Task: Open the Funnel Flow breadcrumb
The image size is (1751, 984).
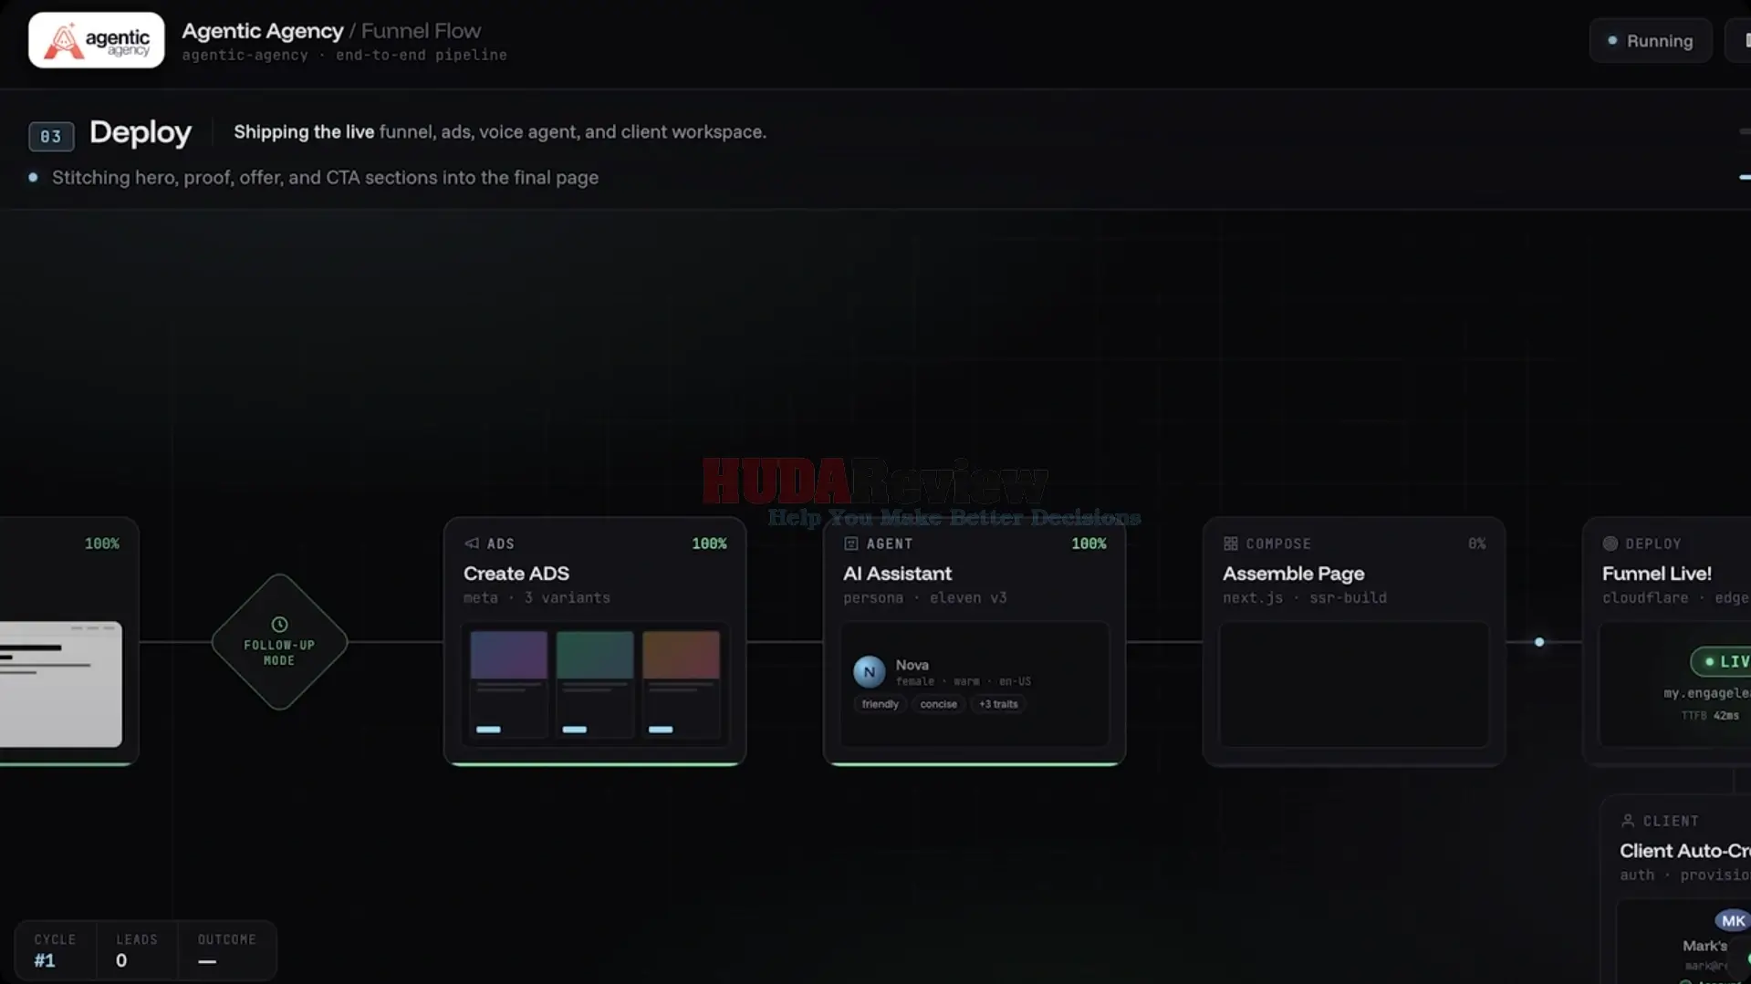Action: click(421, 31)
